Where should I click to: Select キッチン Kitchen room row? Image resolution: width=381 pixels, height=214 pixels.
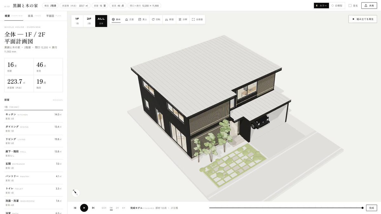point(34,116)
